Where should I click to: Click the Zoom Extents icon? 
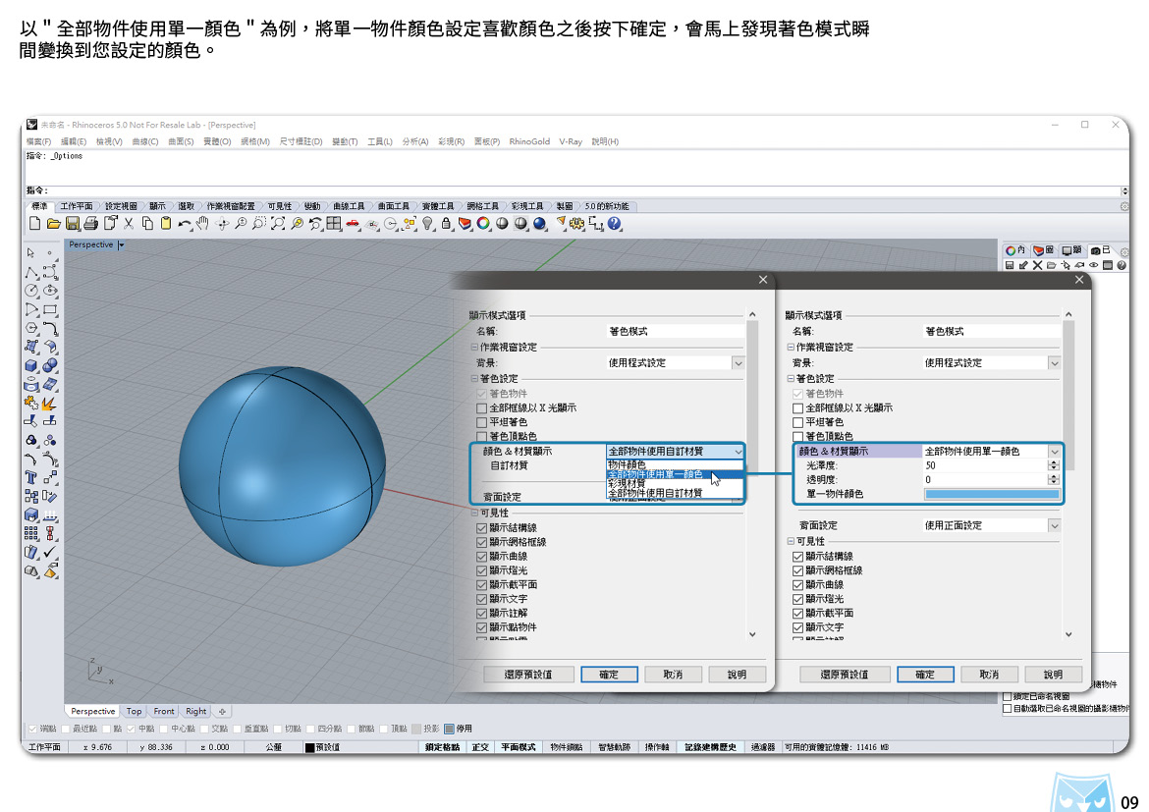pos(278,224)
